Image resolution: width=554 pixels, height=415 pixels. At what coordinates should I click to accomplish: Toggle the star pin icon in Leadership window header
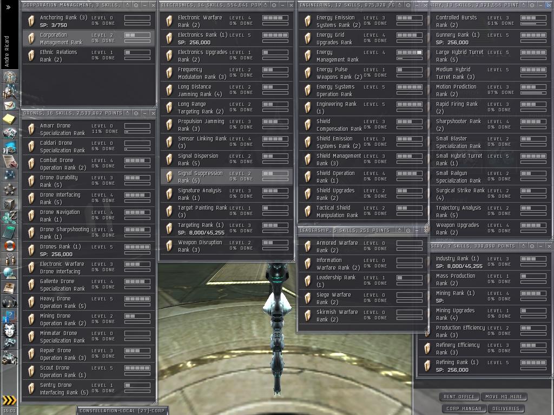[400, 230]
